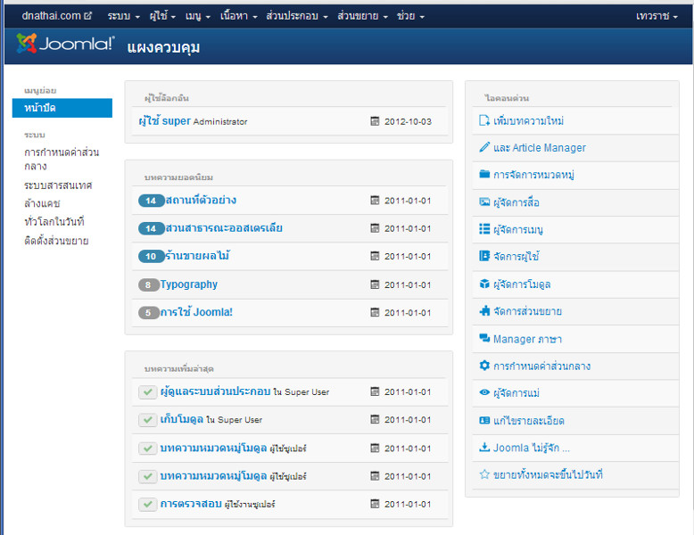Click the star icon for ขยายทั้งหมดจะขึ้นไปวันที่
Image resolution: width=694 pixels, height=535 pixels.
(484, 474)
